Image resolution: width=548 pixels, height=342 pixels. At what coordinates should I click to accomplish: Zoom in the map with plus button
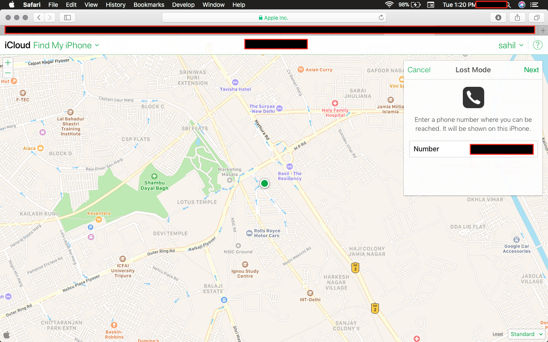click(8, 63)
